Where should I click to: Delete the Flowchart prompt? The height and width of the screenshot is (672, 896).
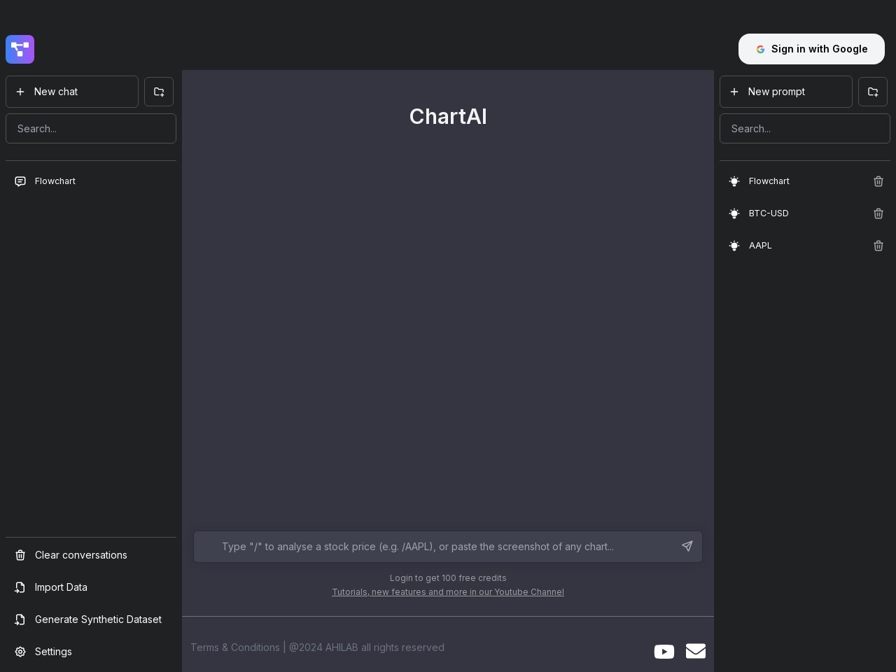tap(878, 181)
